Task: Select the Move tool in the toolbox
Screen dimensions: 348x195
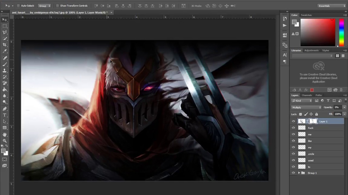Action: click(x=5, y=20)
